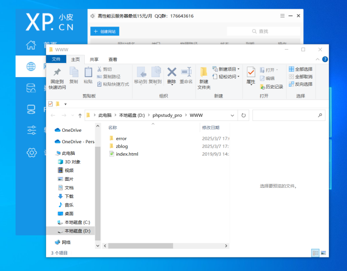
Task: Click sliders icon in XP sidebar
Action: click(32, 130)
